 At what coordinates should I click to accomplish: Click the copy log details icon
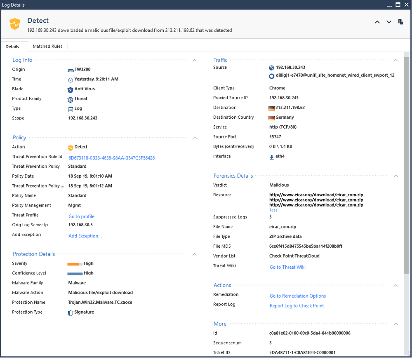coord(400,22)
